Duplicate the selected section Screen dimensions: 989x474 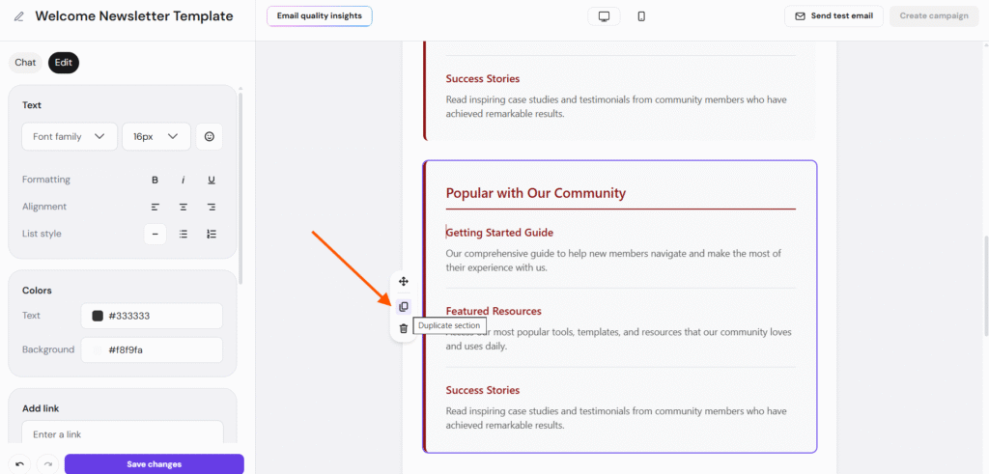(404, 307)
